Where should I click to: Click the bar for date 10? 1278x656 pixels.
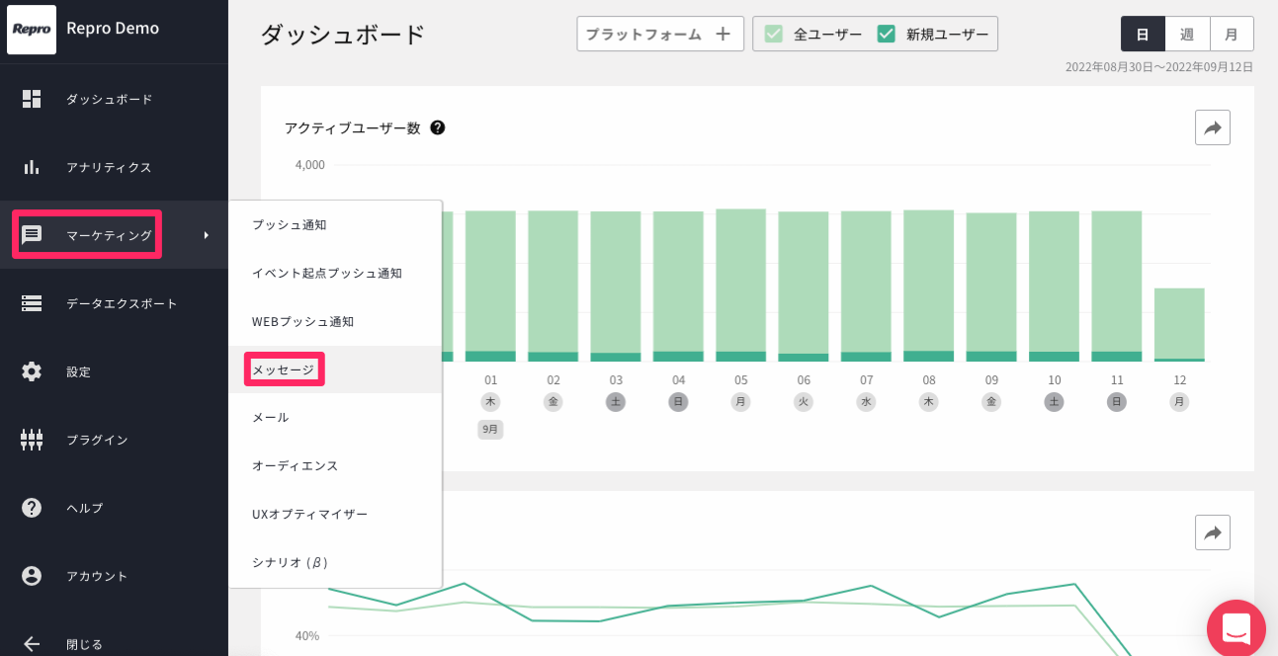tap(1055, 287)
